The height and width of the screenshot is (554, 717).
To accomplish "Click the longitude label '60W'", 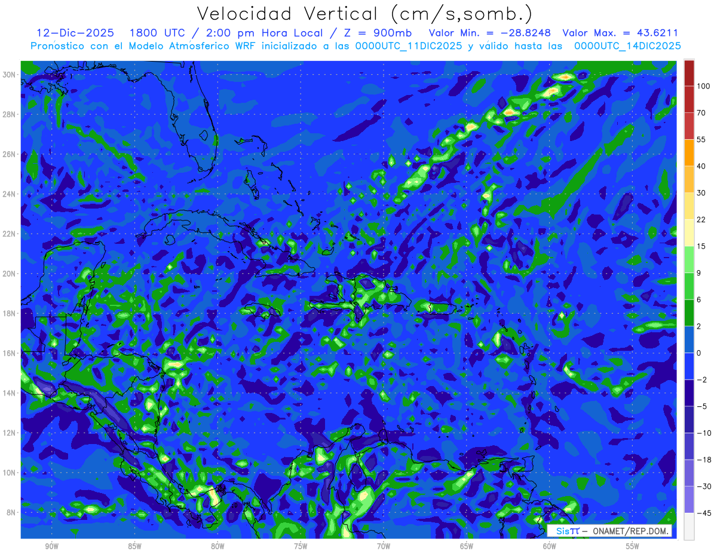I will coord(550,546).
